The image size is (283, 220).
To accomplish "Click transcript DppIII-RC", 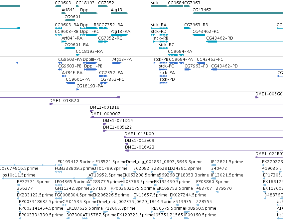I will pyautogui.click(x=89, y=35).
